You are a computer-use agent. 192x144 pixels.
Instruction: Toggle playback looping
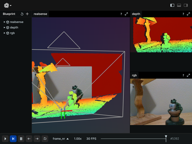(x=45, y=139)
